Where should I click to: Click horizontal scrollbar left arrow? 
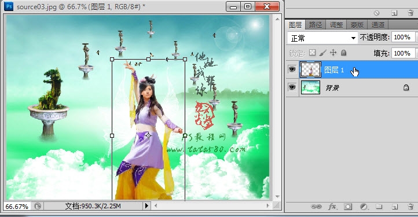(156, 206)
